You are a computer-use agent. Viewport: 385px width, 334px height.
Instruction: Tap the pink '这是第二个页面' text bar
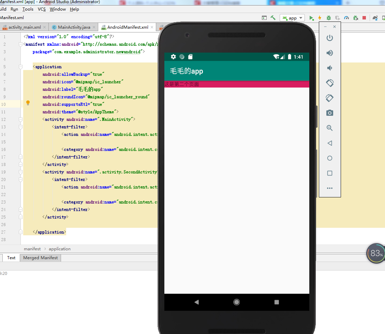click(237, 84)
